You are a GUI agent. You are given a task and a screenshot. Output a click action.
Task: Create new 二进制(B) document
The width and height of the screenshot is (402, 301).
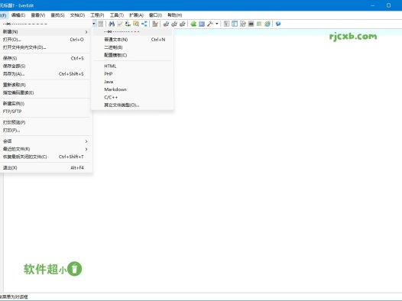[132, 47]
